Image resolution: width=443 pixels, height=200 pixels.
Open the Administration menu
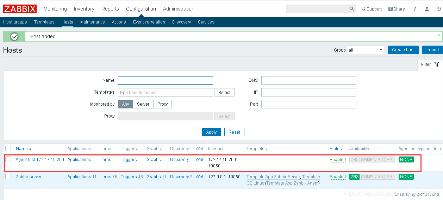[x=179, y=9]
